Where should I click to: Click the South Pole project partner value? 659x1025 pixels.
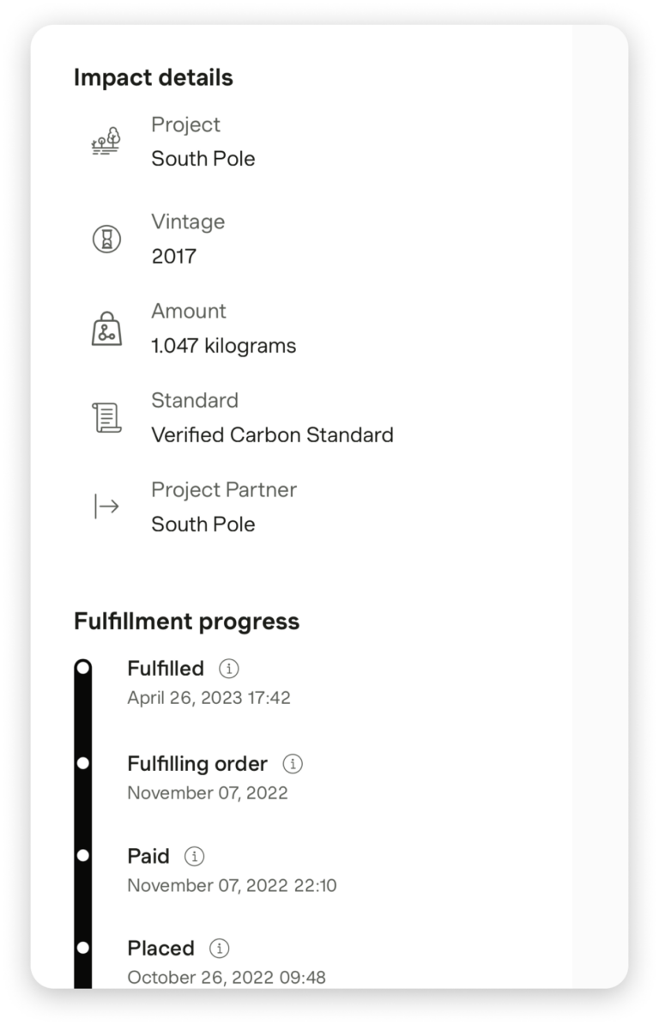tap(203, 525)
